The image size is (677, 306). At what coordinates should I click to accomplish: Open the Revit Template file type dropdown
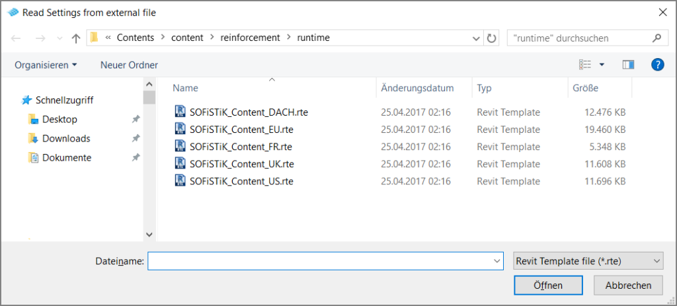pyautogui.click(x=588, y=261)
